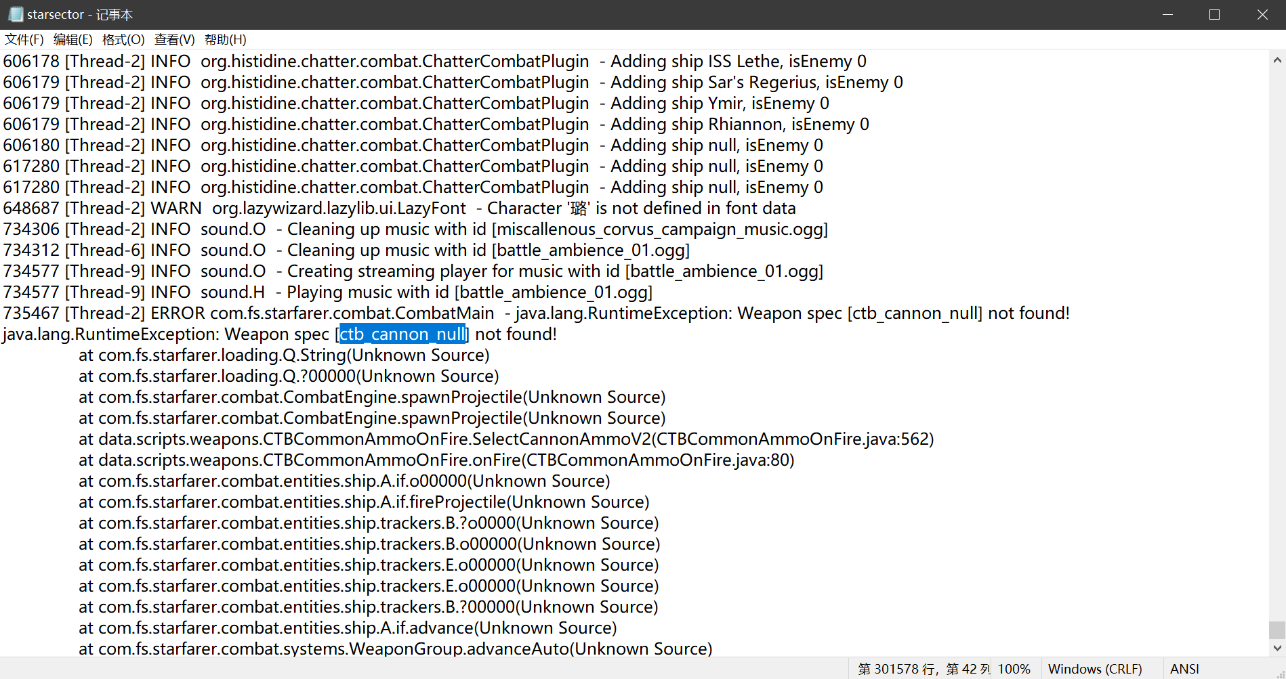Click Windows (CRLF) in the status bar
The height and width of the screenshot is (679, 1286).
(1094, 669)
